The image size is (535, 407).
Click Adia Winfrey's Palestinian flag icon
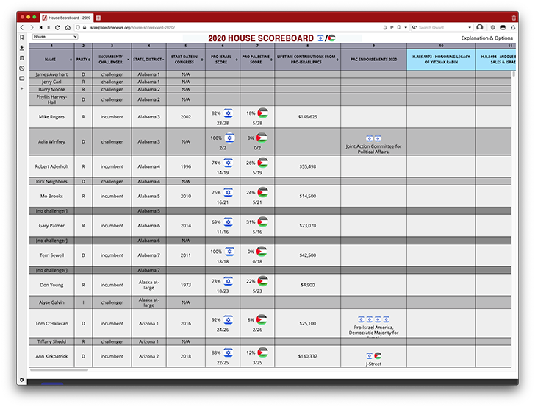262,138
